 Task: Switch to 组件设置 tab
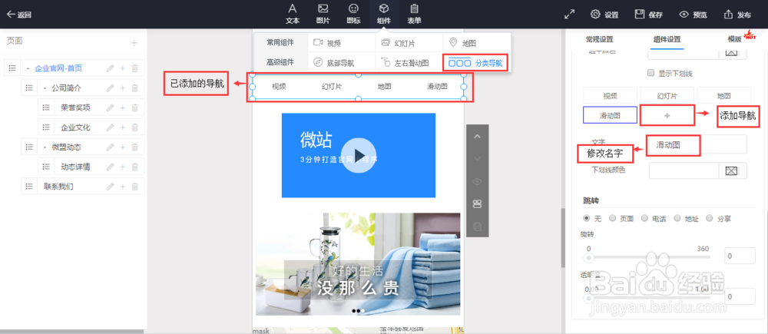coord(667,40)
